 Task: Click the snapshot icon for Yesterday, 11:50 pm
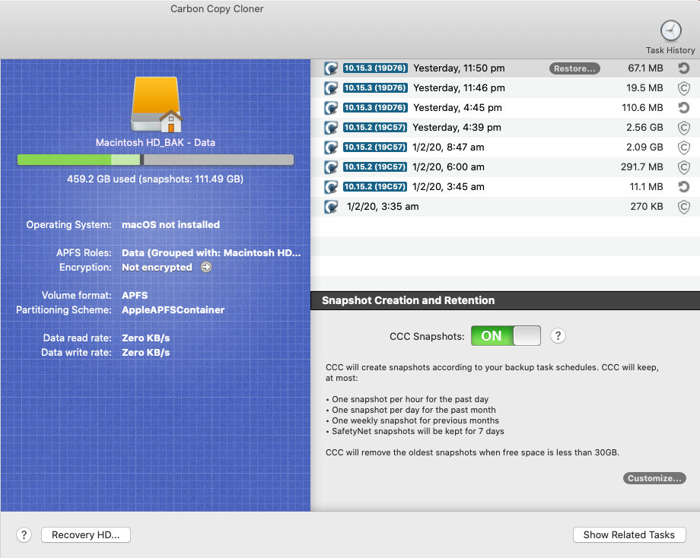pyautogui.click(x=331, y=68)
